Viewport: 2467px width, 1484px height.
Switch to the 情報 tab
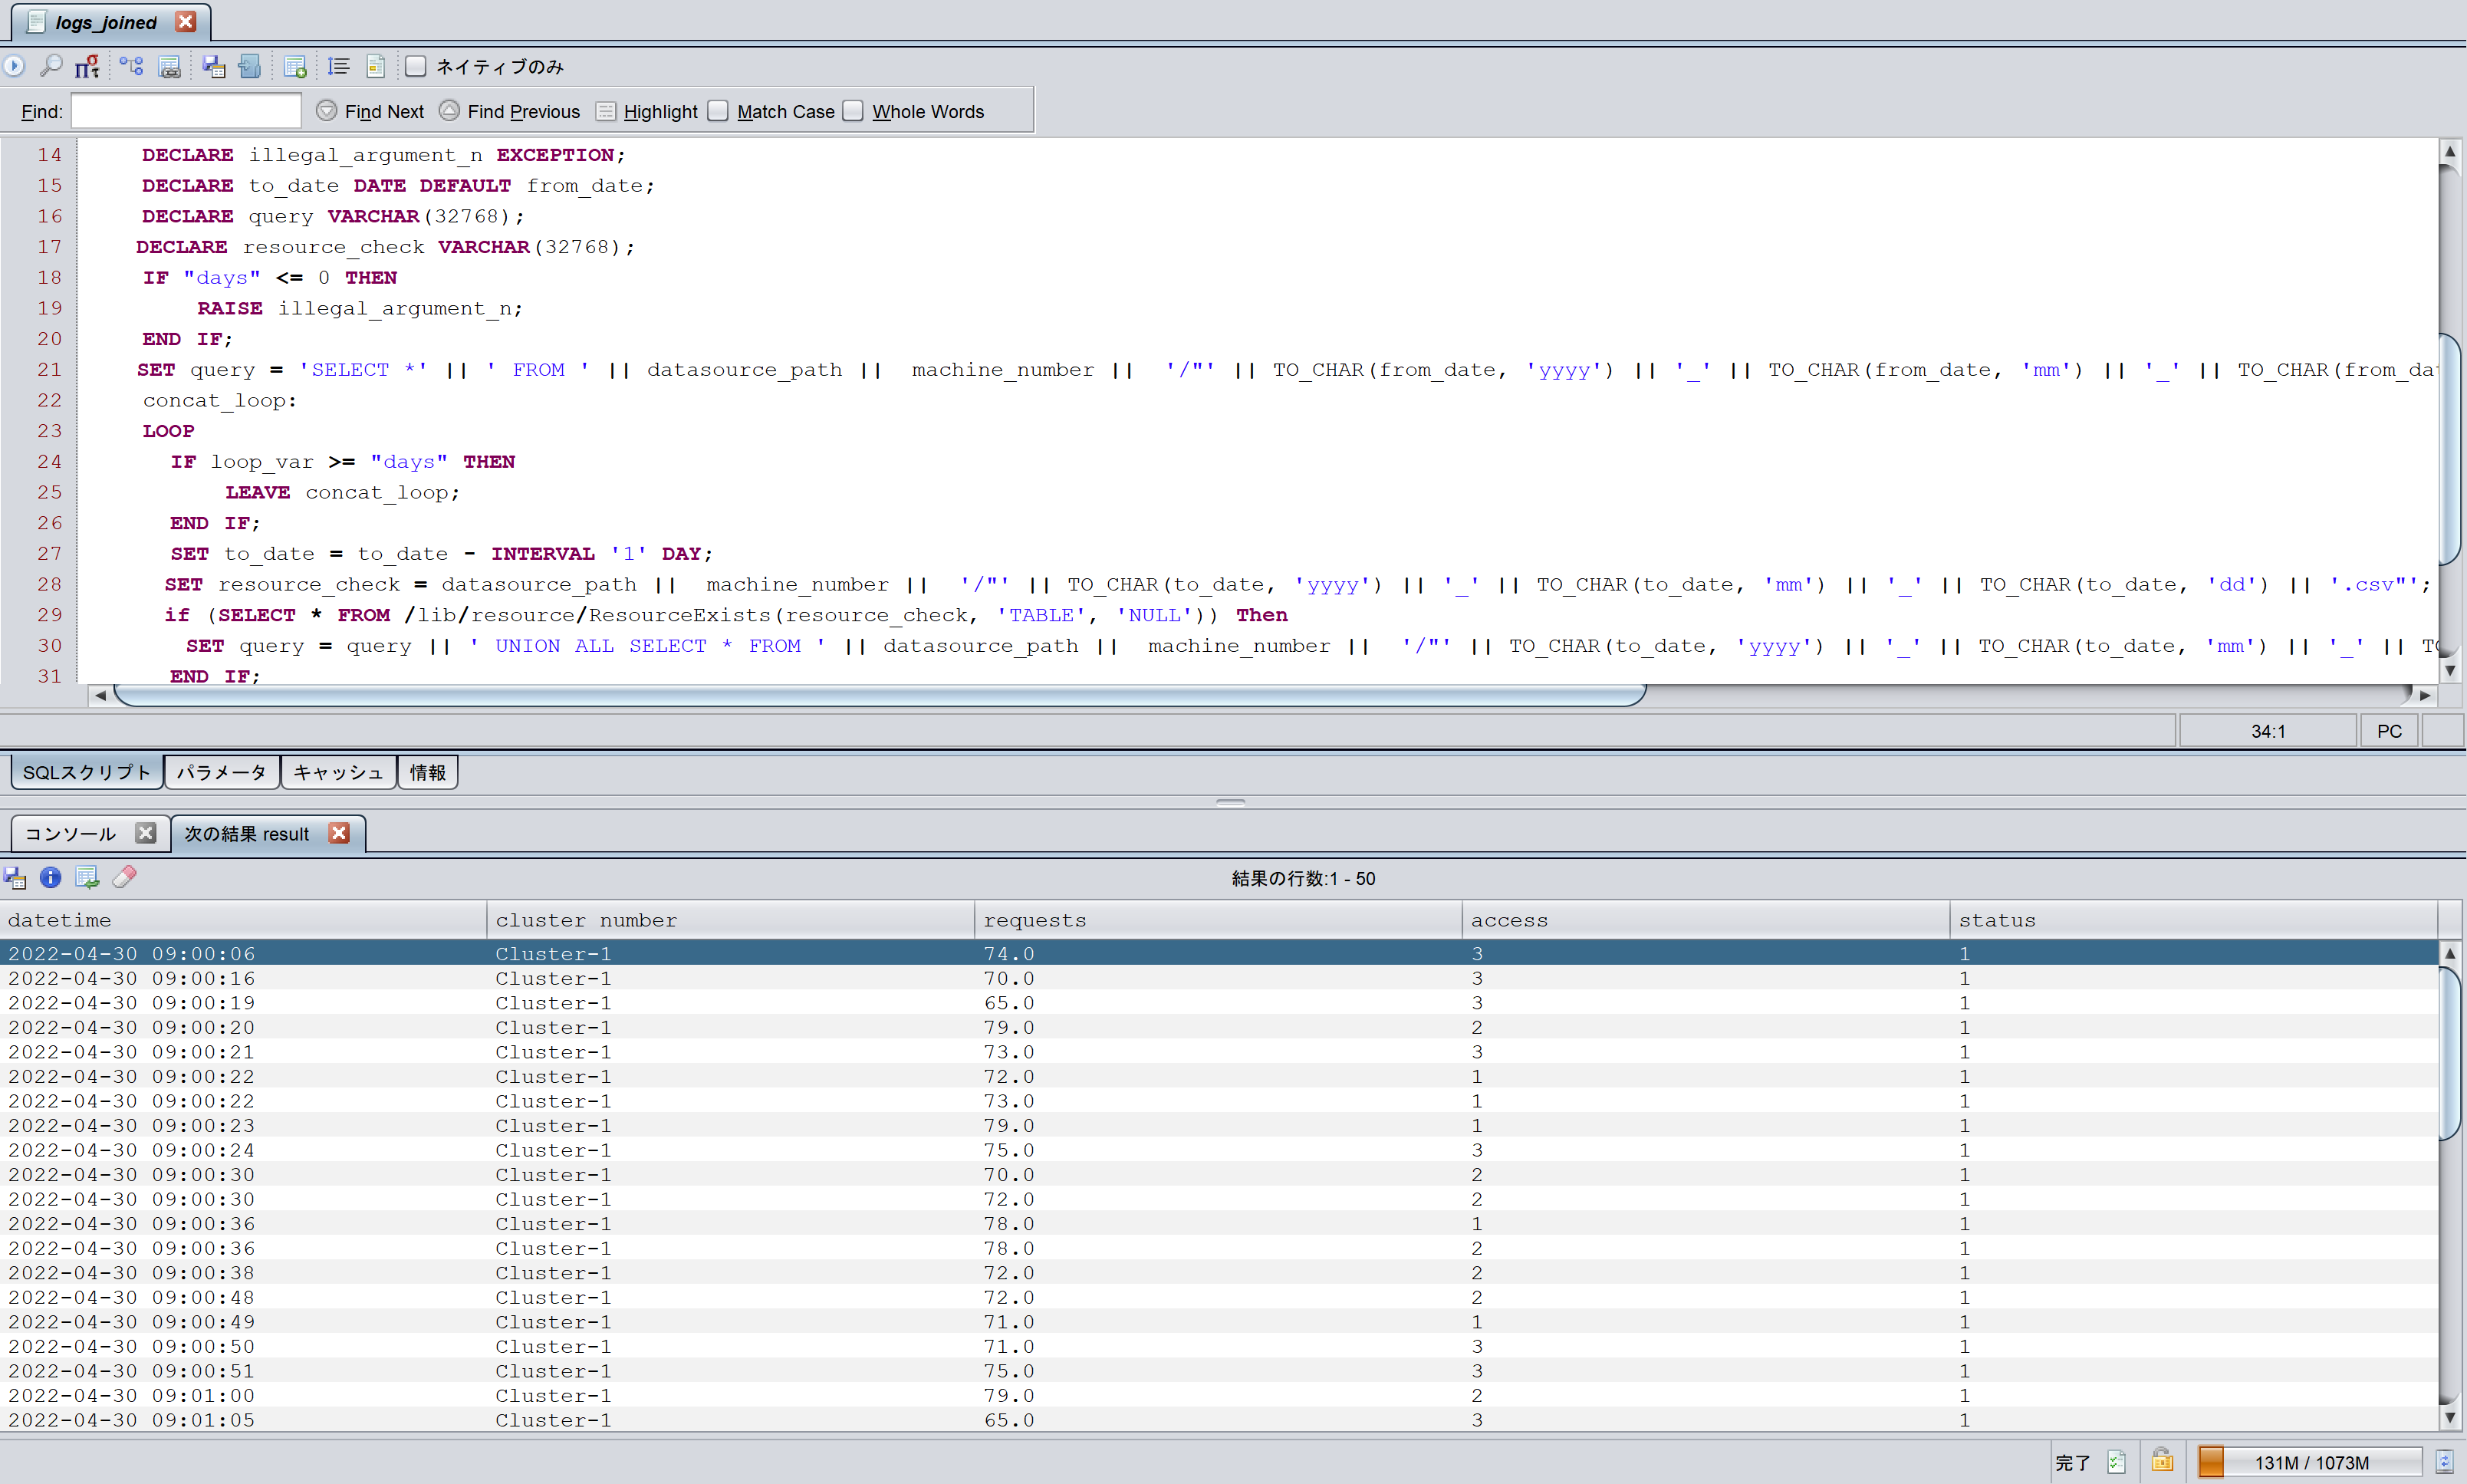(x=428, y=772)
